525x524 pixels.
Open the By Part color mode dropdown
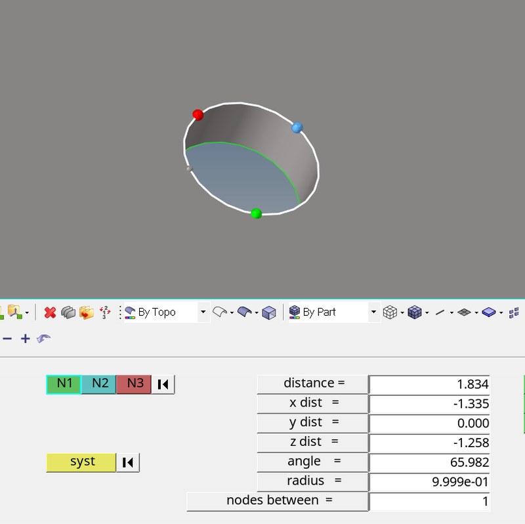(x=373, y=312)
